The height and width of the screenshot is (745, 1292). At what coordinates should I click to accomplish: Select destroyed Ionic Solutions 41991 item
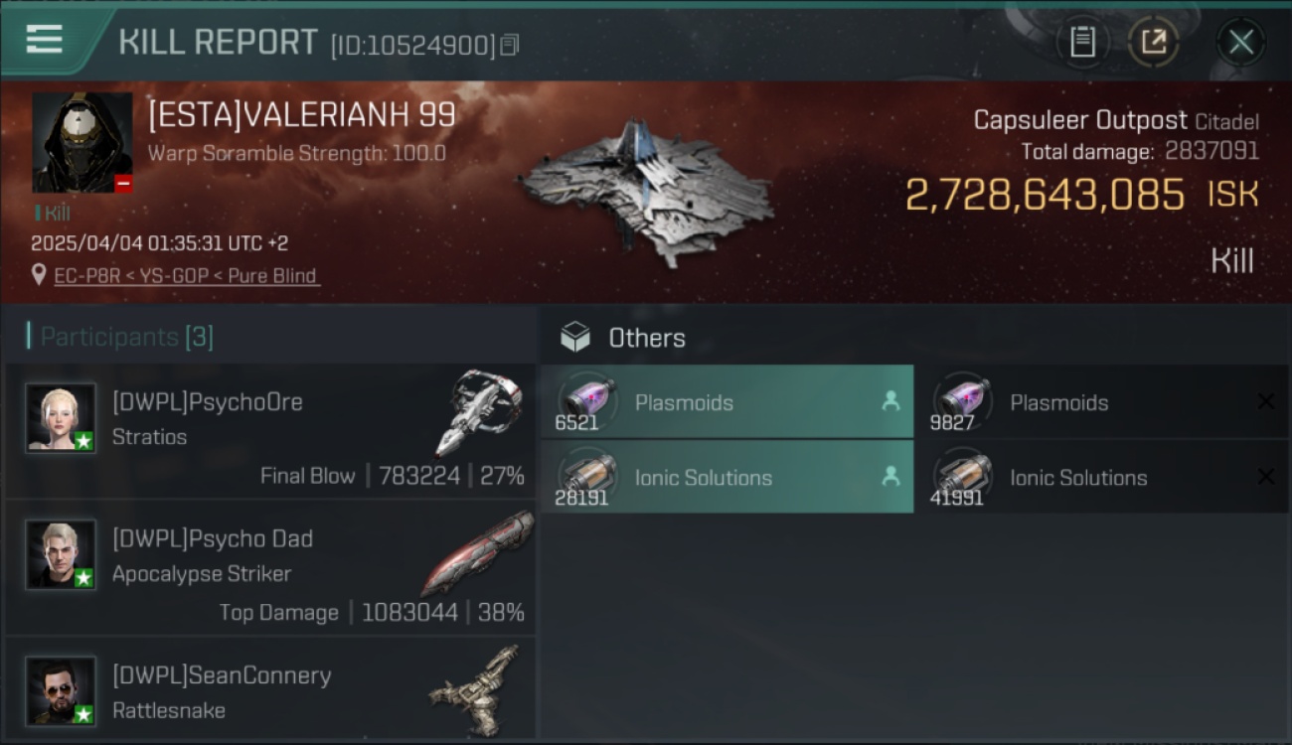(1101, 477)
